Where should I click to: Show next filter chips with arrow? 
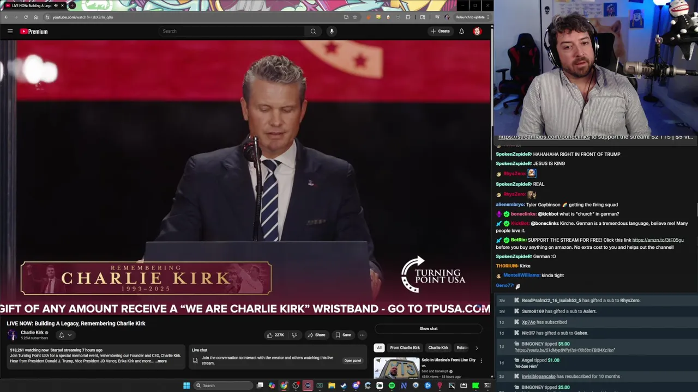click(477, 347)
